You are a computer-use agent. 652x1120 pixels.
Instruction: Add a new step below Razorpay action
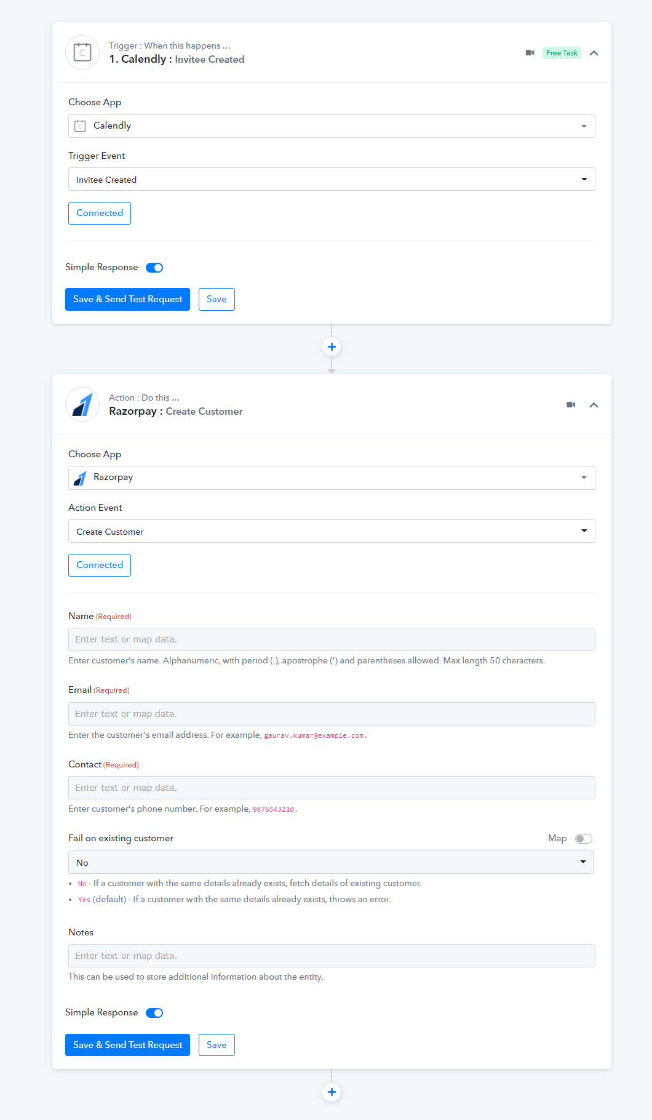pos(332,1092)
